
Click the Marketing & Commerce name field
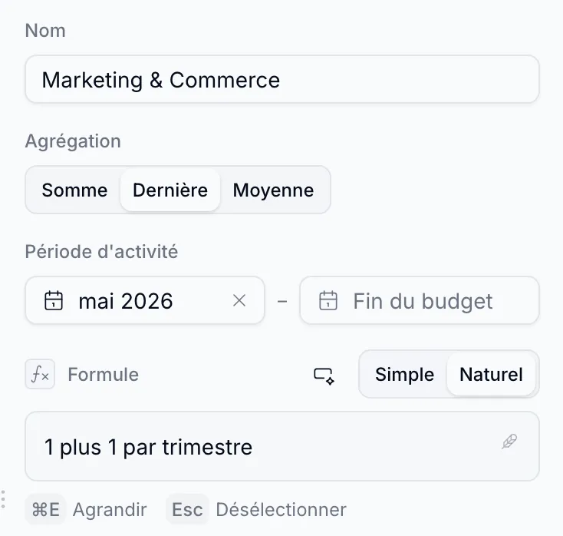coord(282,79)
